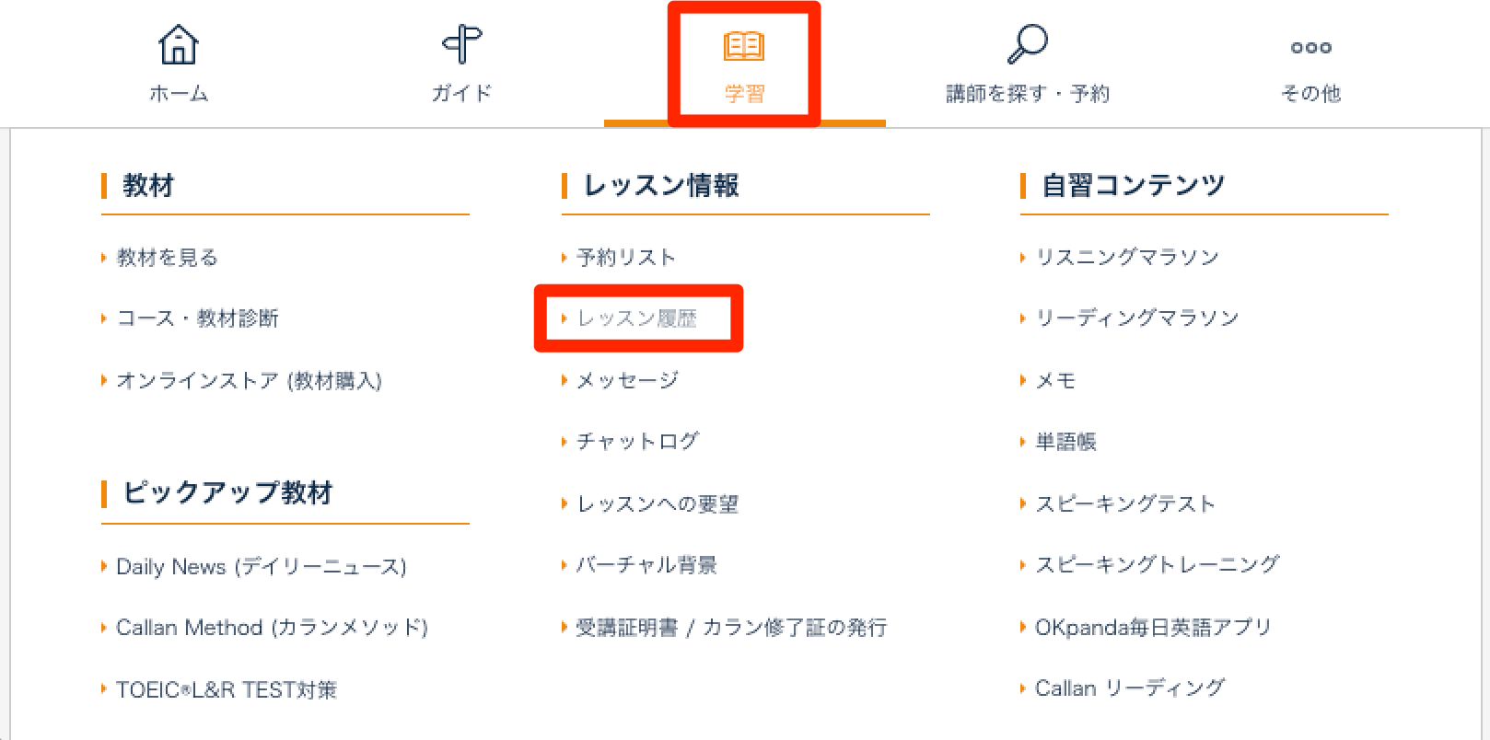Select バーチャル背景 link
1490x740 pixels.
click(x=647, y=565)
